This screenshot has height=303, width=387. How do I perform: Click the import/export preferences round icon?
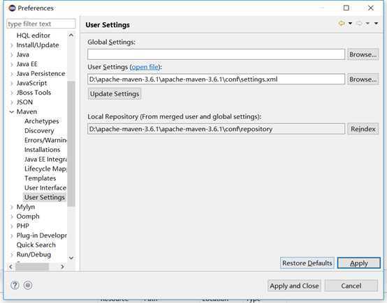pos(28,286)
